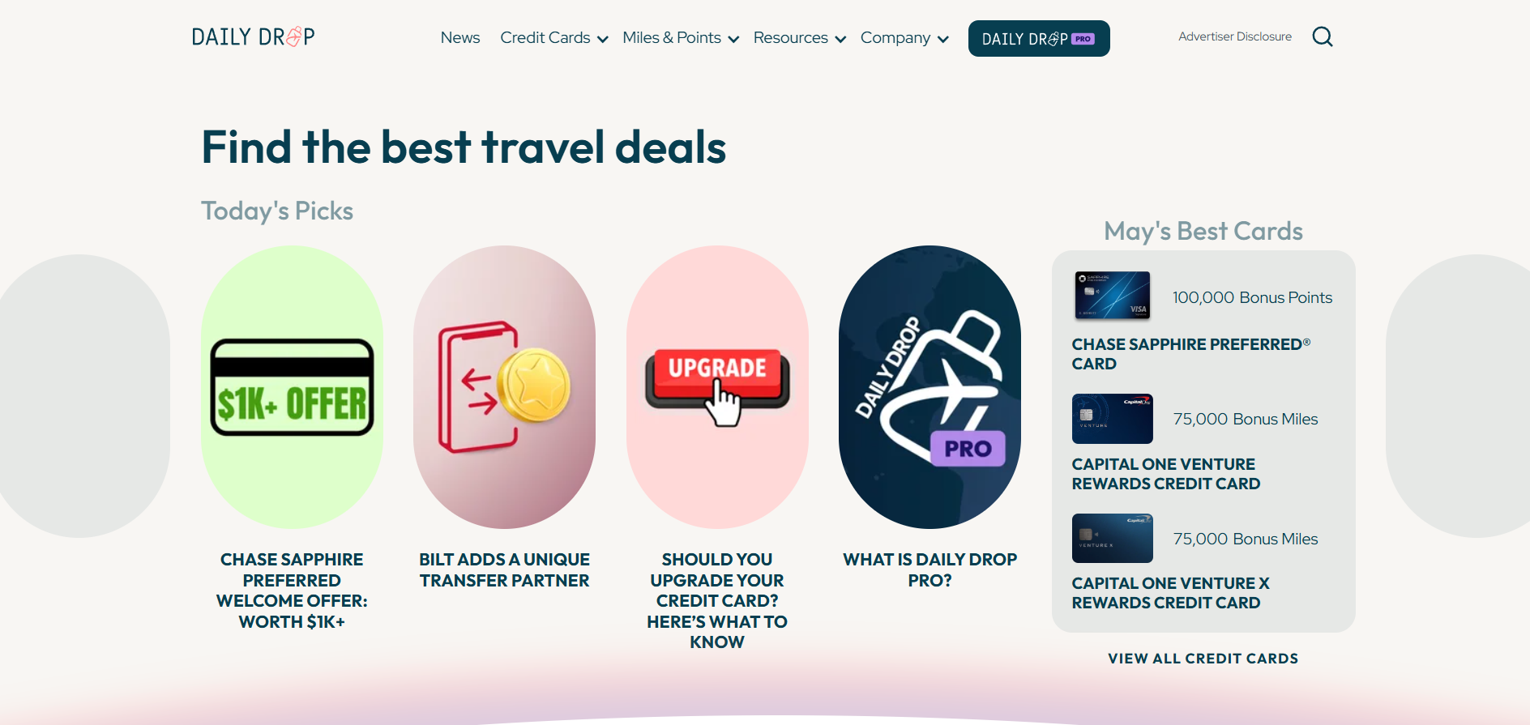Screen dimensions: 1530x725
Task: Open the search magnifier icon
Action: (x=1323, y=36)
